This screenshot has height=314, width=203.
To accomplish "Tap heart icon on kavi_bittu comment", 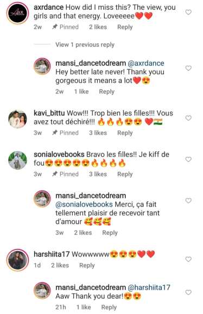I will point(188,118).
